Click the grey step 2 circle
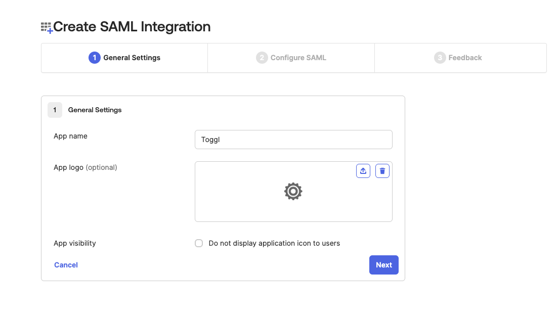559x318 pixels. click(x=262, y=58)
